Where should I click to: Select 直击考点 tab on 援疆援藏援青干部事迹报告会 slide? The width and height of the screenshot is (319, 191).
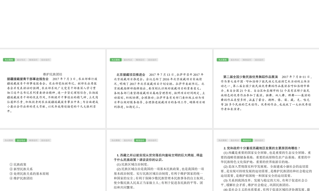coord(21,60)
